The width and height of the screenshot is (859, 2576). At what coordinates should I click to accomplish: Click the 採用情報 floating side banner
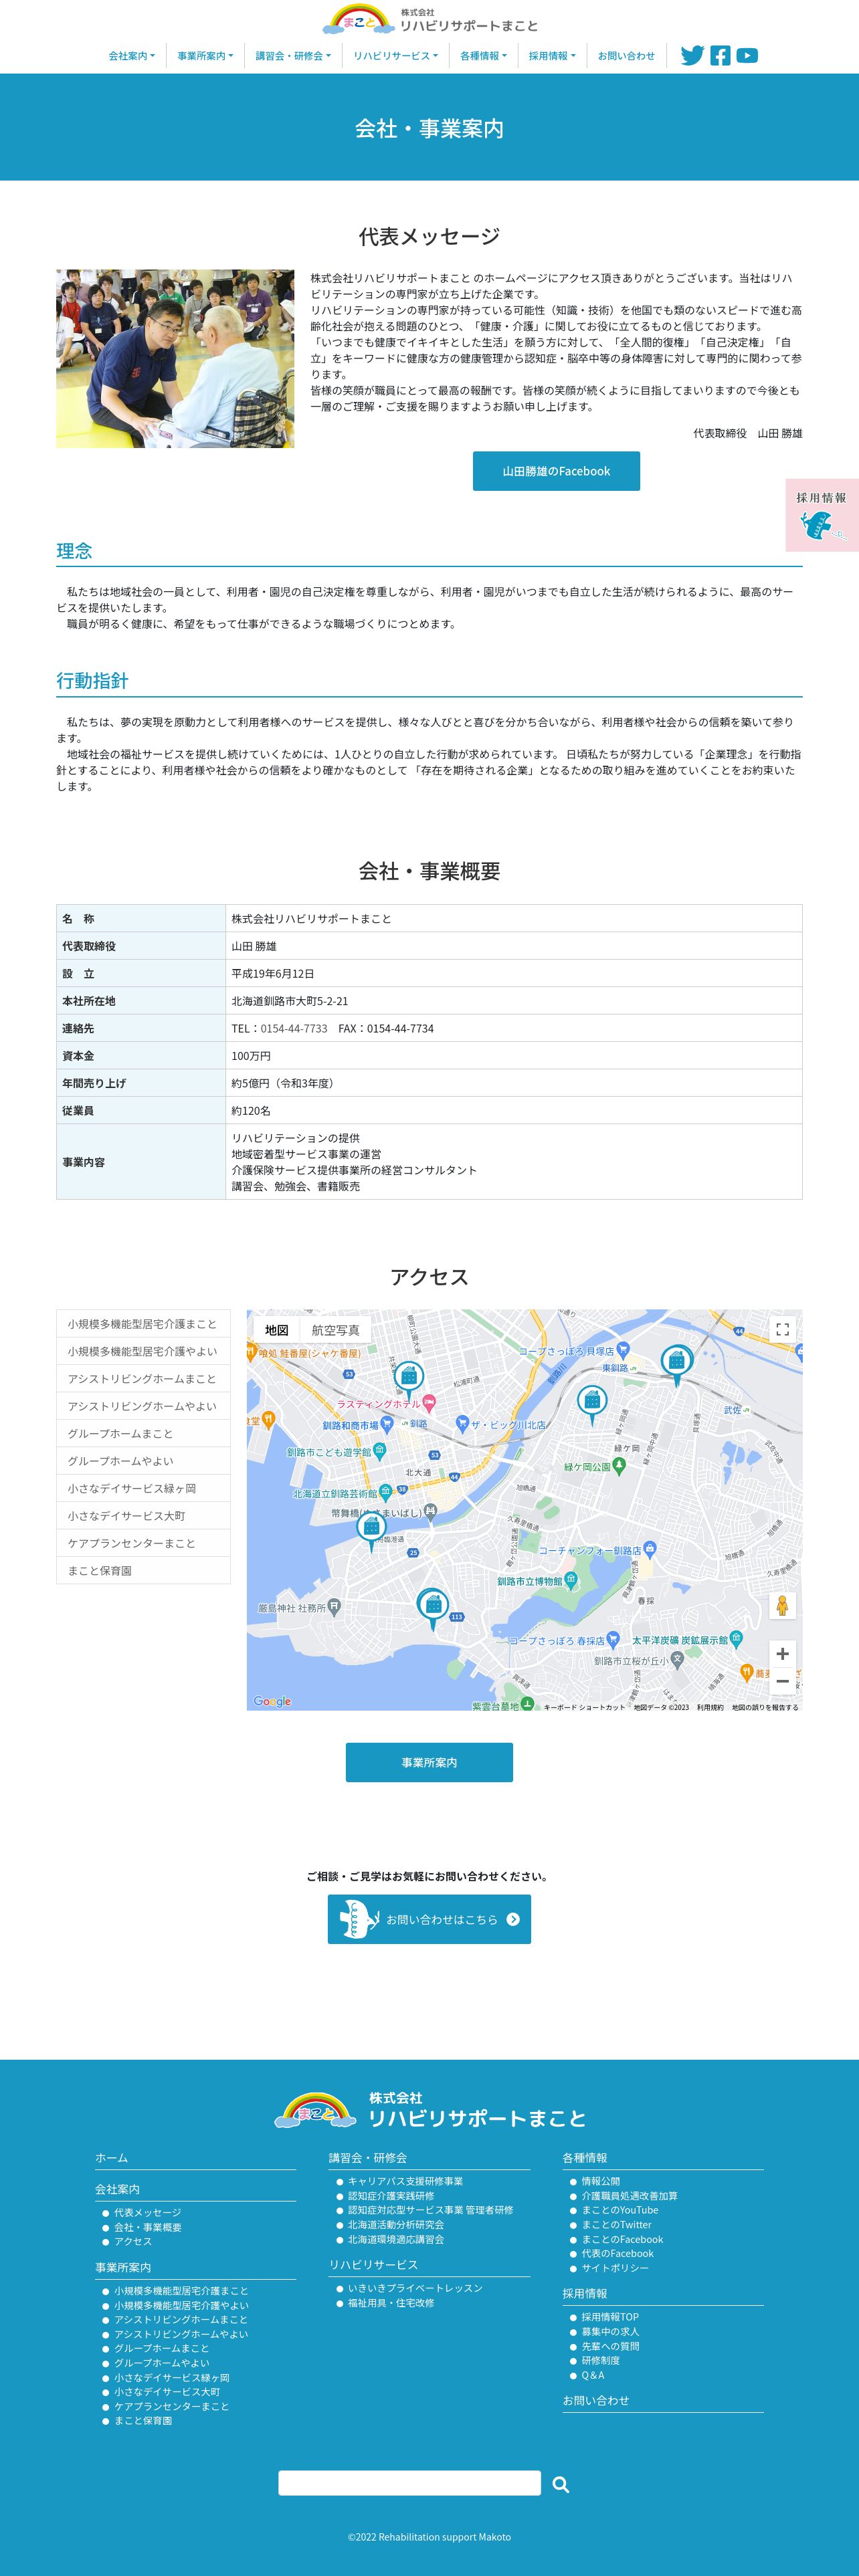coord(822,515)
